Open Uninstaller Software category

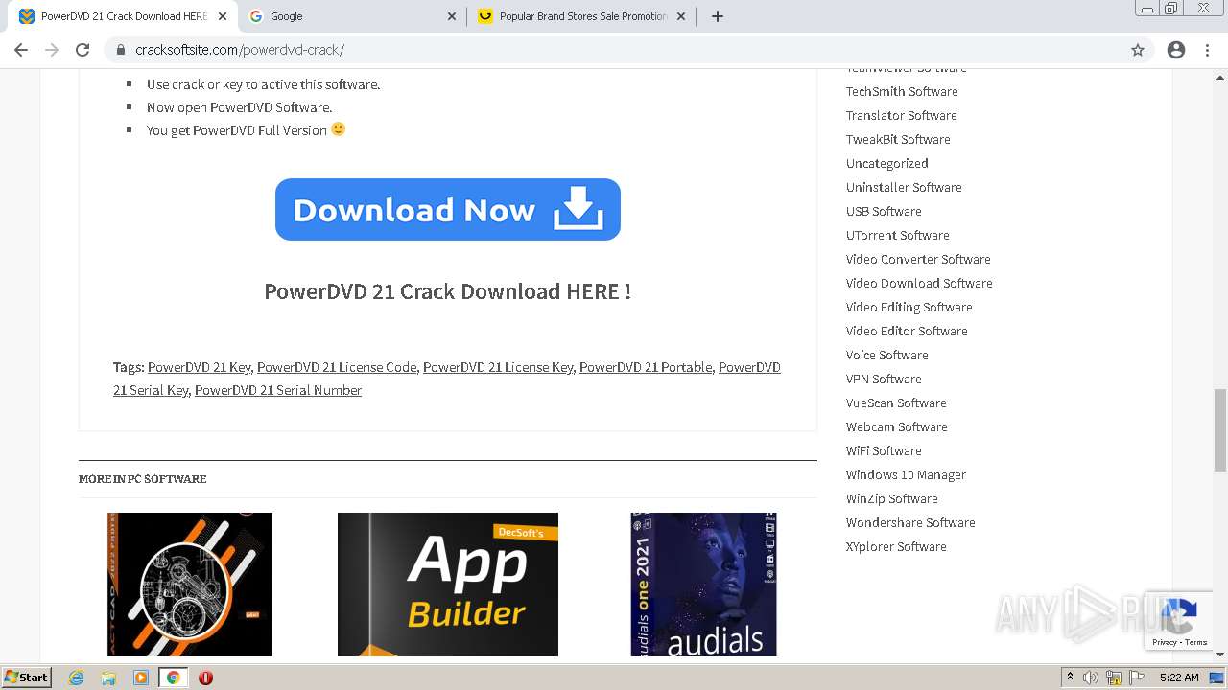coord(904,187)
